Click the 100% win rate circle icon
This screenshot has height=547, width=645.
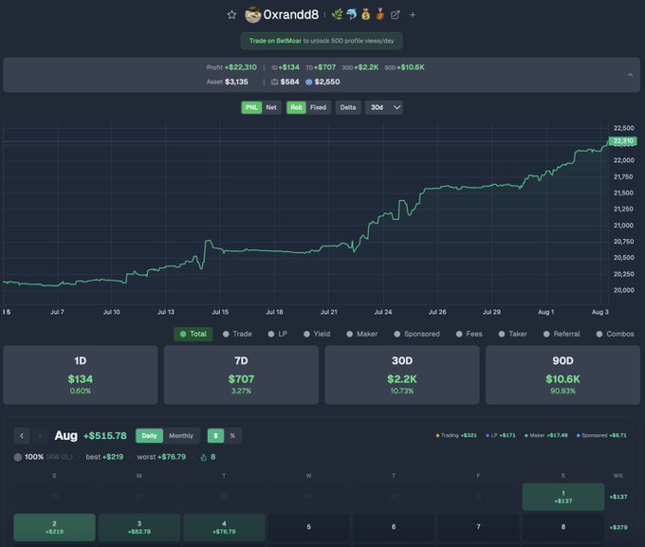point(18,457)
